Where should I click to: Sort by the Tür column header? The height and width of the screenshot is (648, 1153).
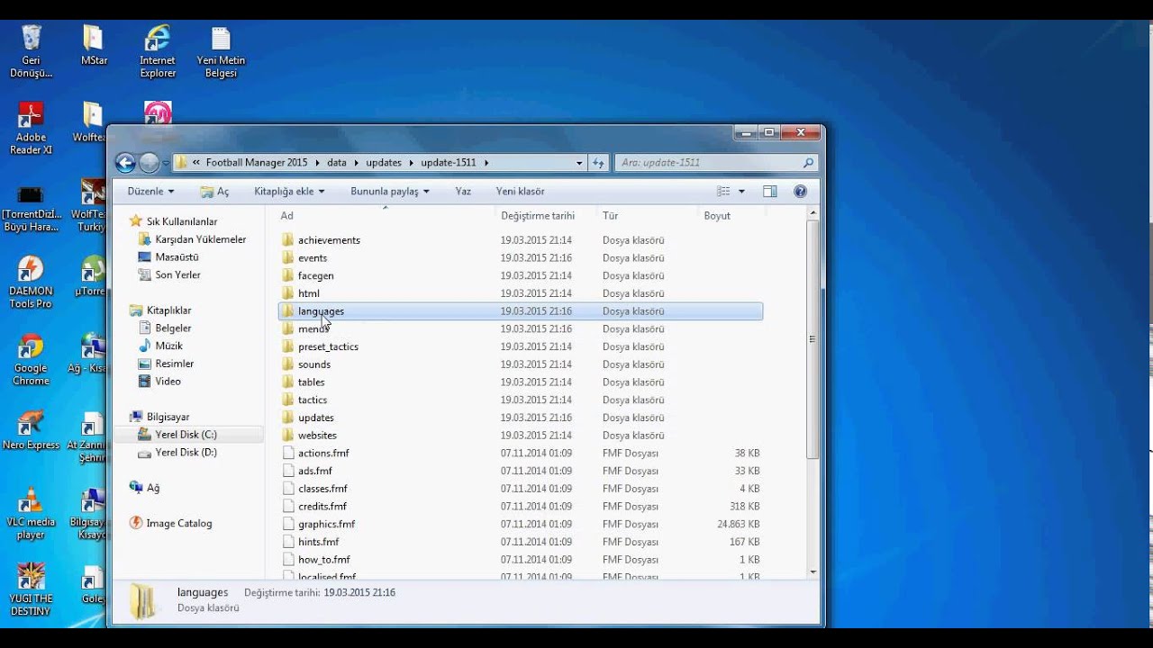click(x=649, y=216)
